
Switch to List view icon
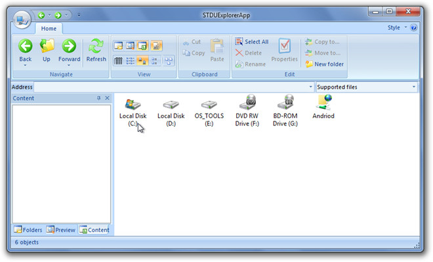click(x=131, y=61)
